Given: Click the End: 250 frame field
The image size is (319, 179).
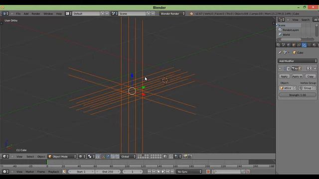Looking at the screenshot, I should [x=108, y=172].
